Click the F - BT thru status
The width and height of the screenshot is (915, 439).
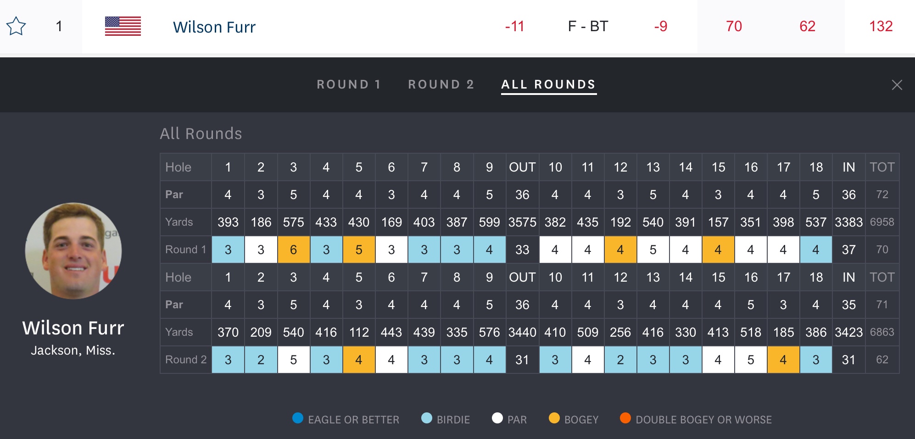pos(588,26)
